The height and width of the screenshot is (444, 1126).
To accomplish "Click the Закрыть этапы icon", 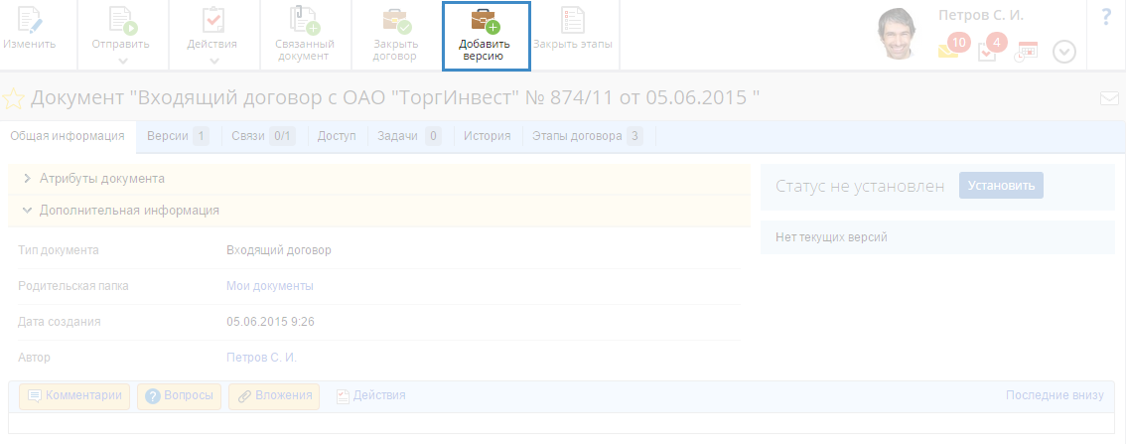I will click(572, 20).
